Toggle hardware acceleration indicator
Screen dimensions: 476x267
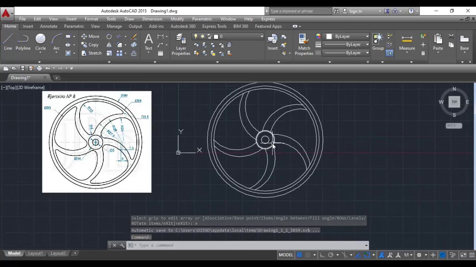443,255
